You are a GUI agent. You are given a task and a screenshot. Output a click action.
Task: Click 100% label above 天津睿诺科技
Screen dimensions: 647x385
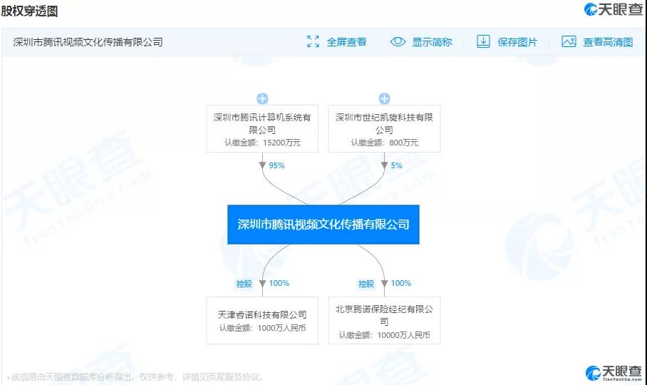tap(279, 284)
